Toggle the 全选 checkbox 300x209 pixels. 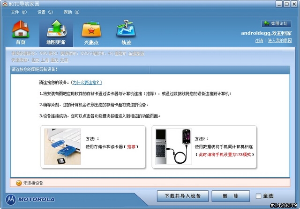(x=258, y=196)
